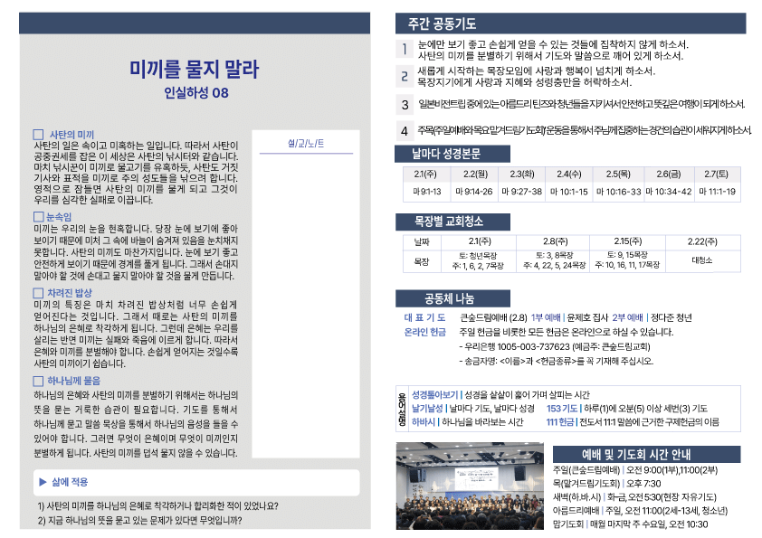Viewport: 762px width, 538px height.
Task: Click the number 1 prayer item box
Action: coord(405,50)
